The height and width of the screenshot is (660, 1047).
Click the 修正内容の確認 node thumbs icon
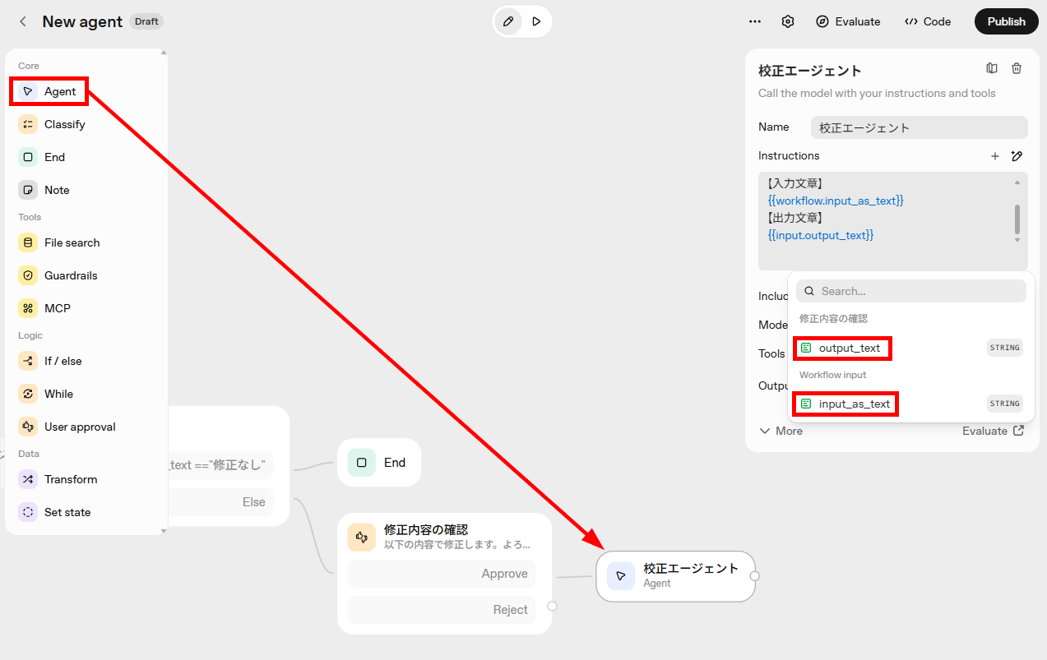pyautogui.click(x=362, y=537)
